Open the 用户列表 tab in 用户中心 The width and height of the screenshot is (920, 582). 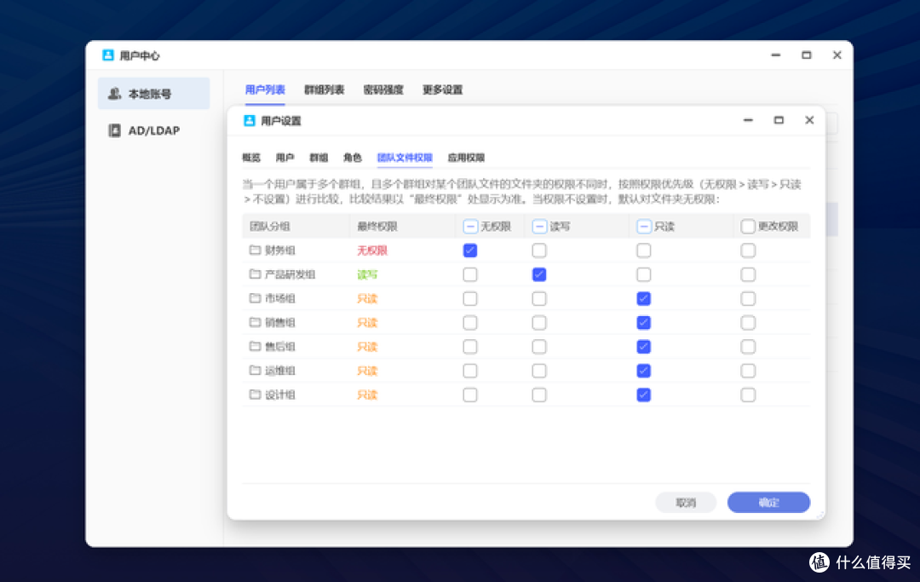pos(265,89)
